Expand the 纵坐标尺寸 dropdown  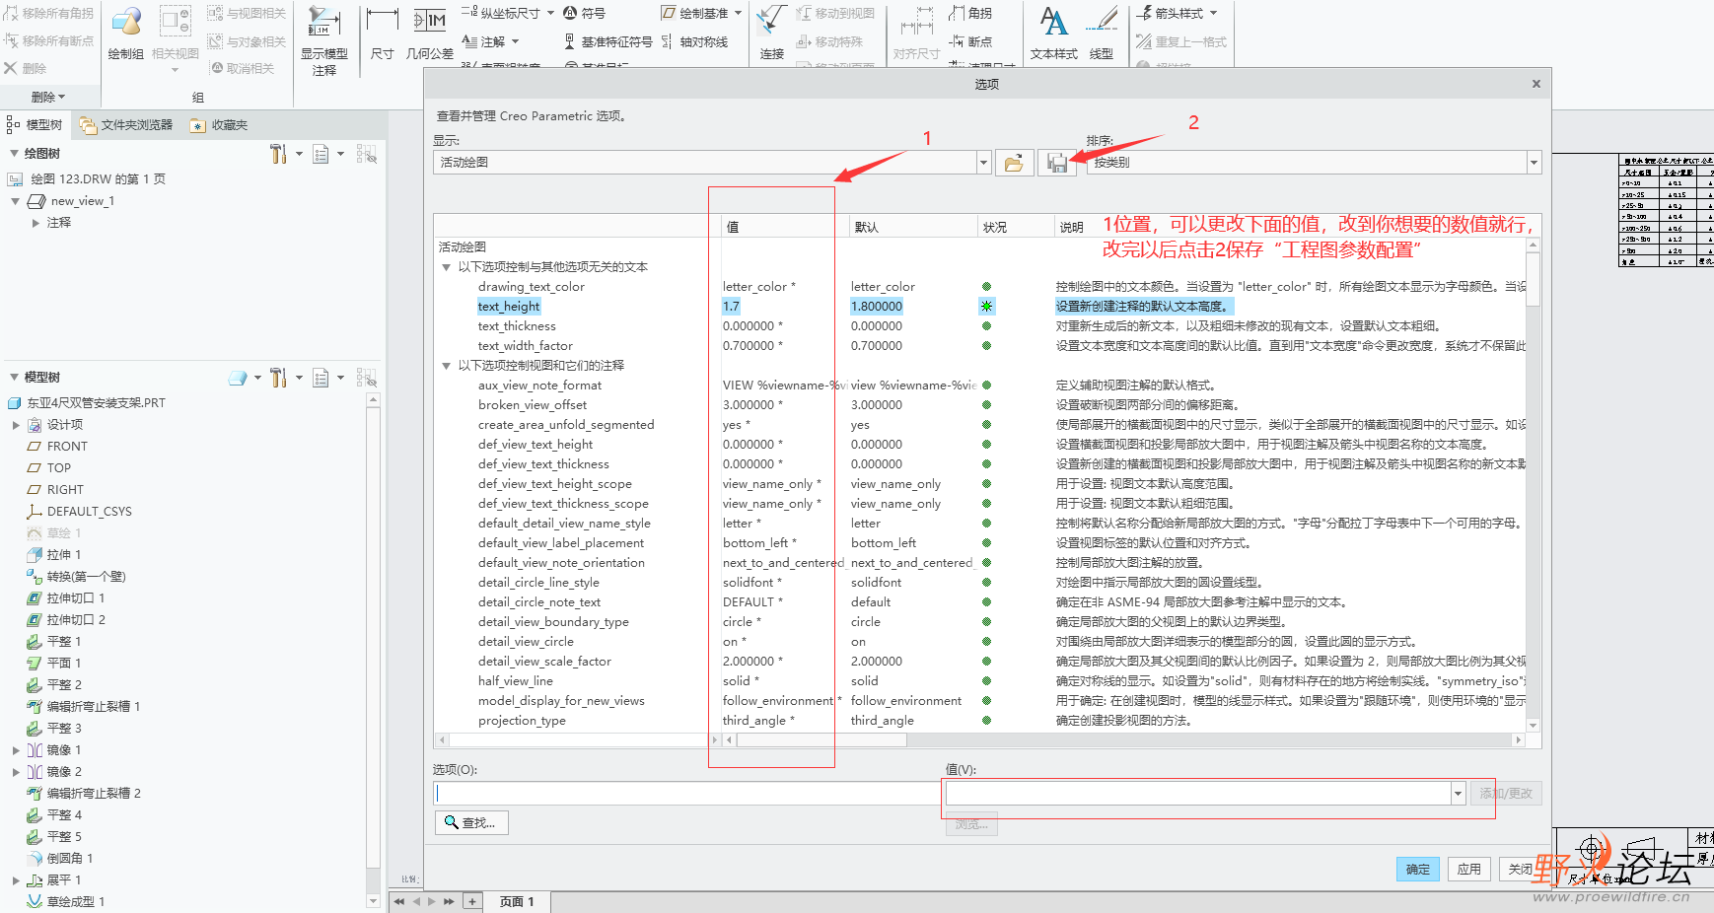point(550,13)
